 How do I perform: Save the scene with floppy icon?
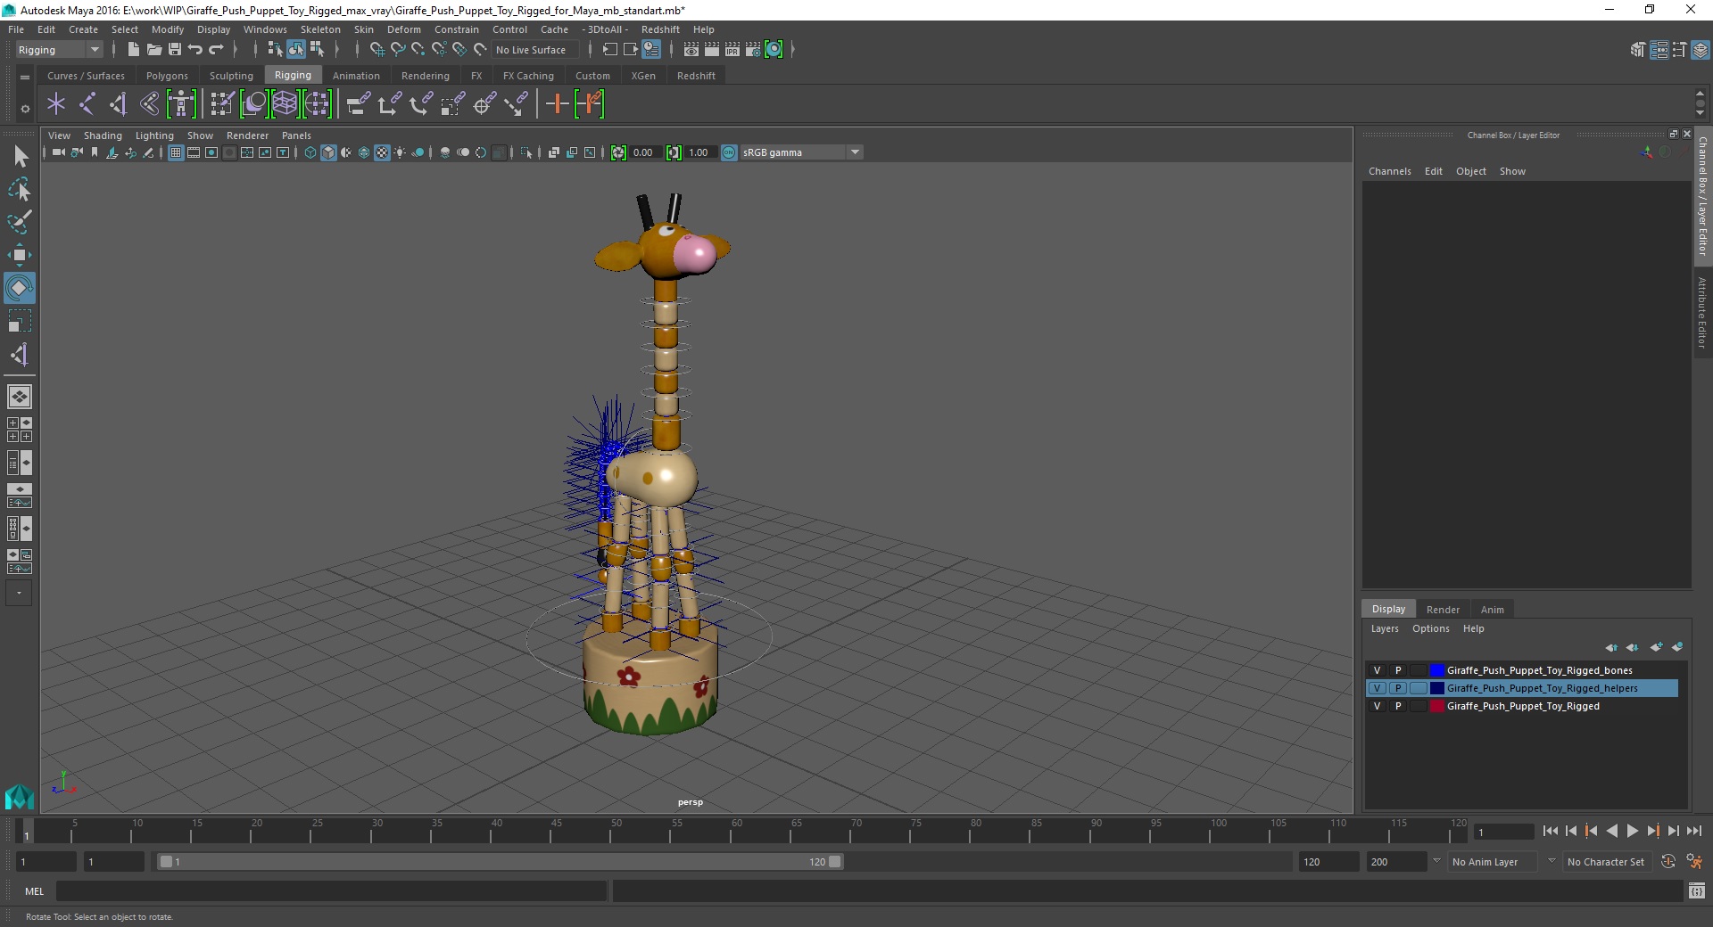175,50
